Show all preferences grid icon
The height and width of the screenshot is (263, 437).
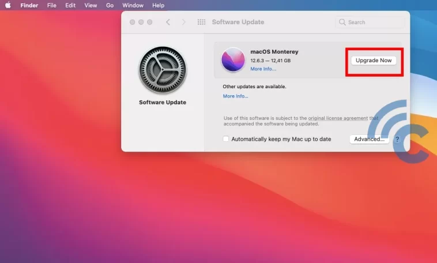[x=201, y=22]
